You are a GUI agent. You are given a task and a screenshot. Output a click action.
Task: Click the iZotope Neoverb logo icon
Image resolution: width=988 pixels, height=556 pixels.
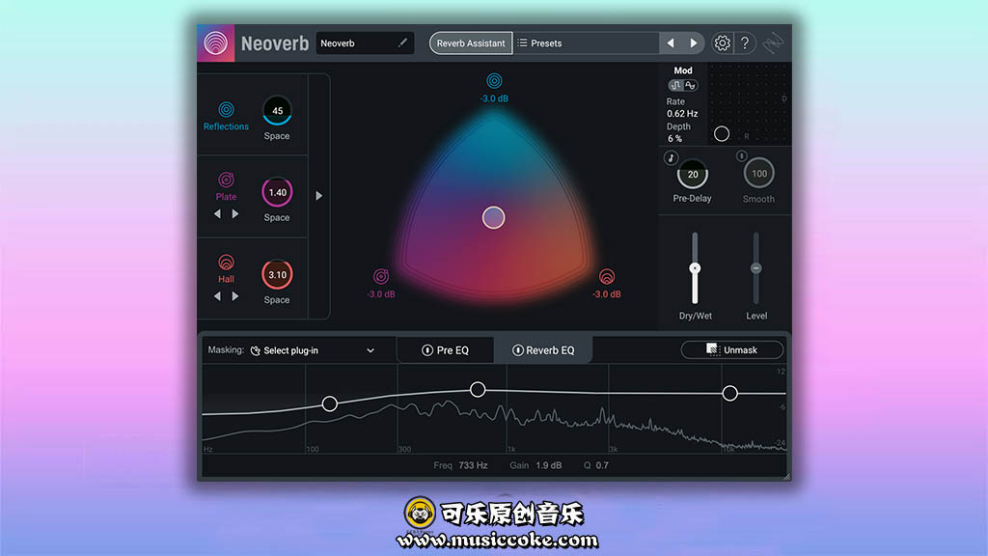[x=215, y=42]
